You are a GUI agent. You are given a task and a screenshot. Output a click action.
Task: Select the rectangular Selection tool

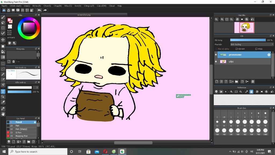pos(3,64)
